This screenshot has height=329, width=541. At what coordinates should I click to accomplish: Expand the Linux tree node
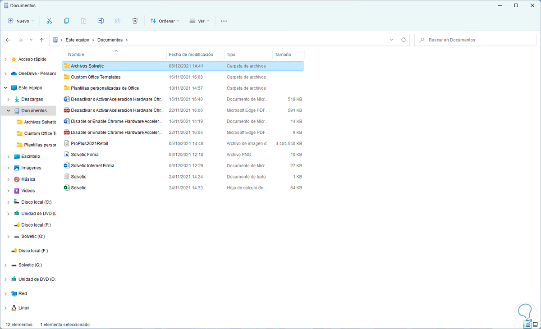pos(5,308)
